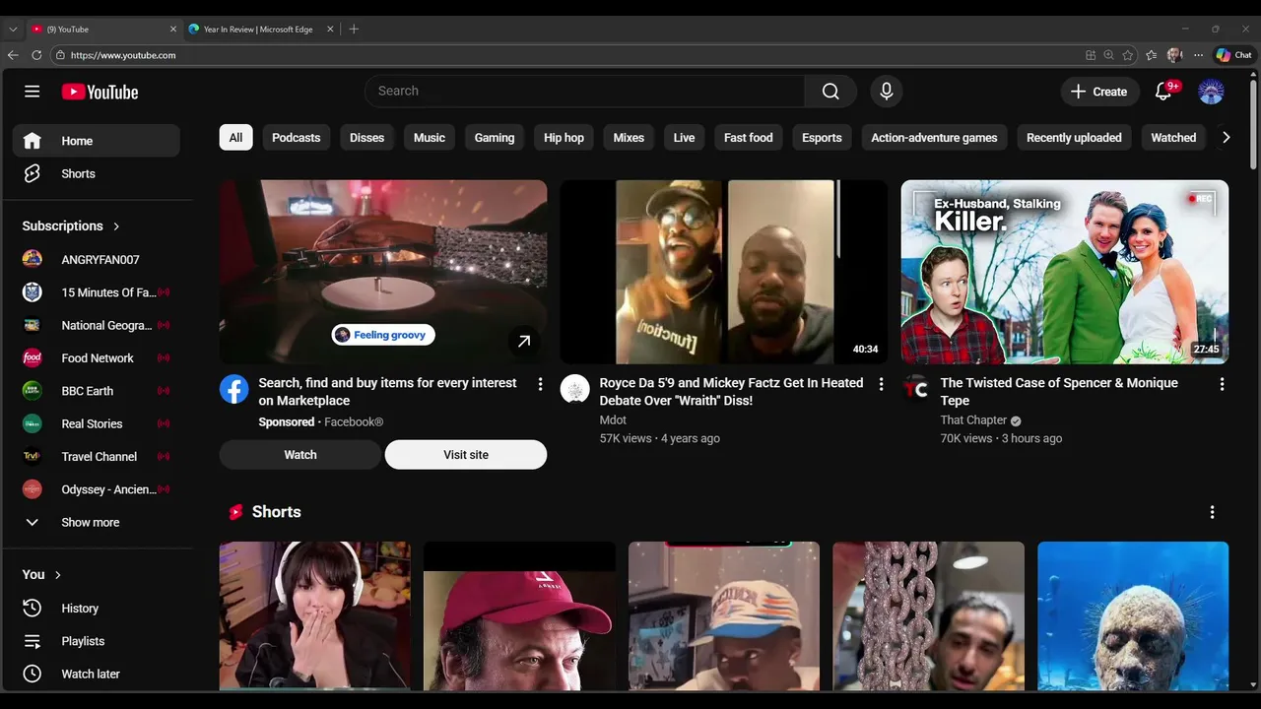Select the Music filter chip
This screenshot has width=1261, height=709.
click(430, 138)
